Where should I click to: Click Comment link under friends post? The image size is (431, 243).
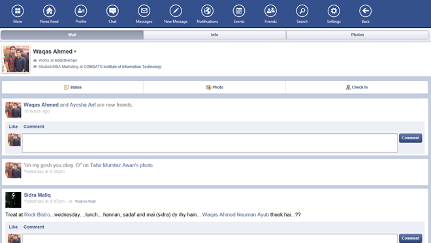(x=34, y=127)
